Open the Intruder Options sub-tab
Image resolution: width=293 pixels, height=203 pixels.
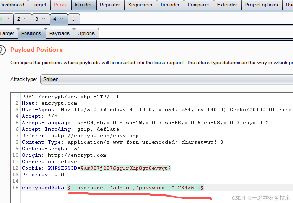point(86,33)
